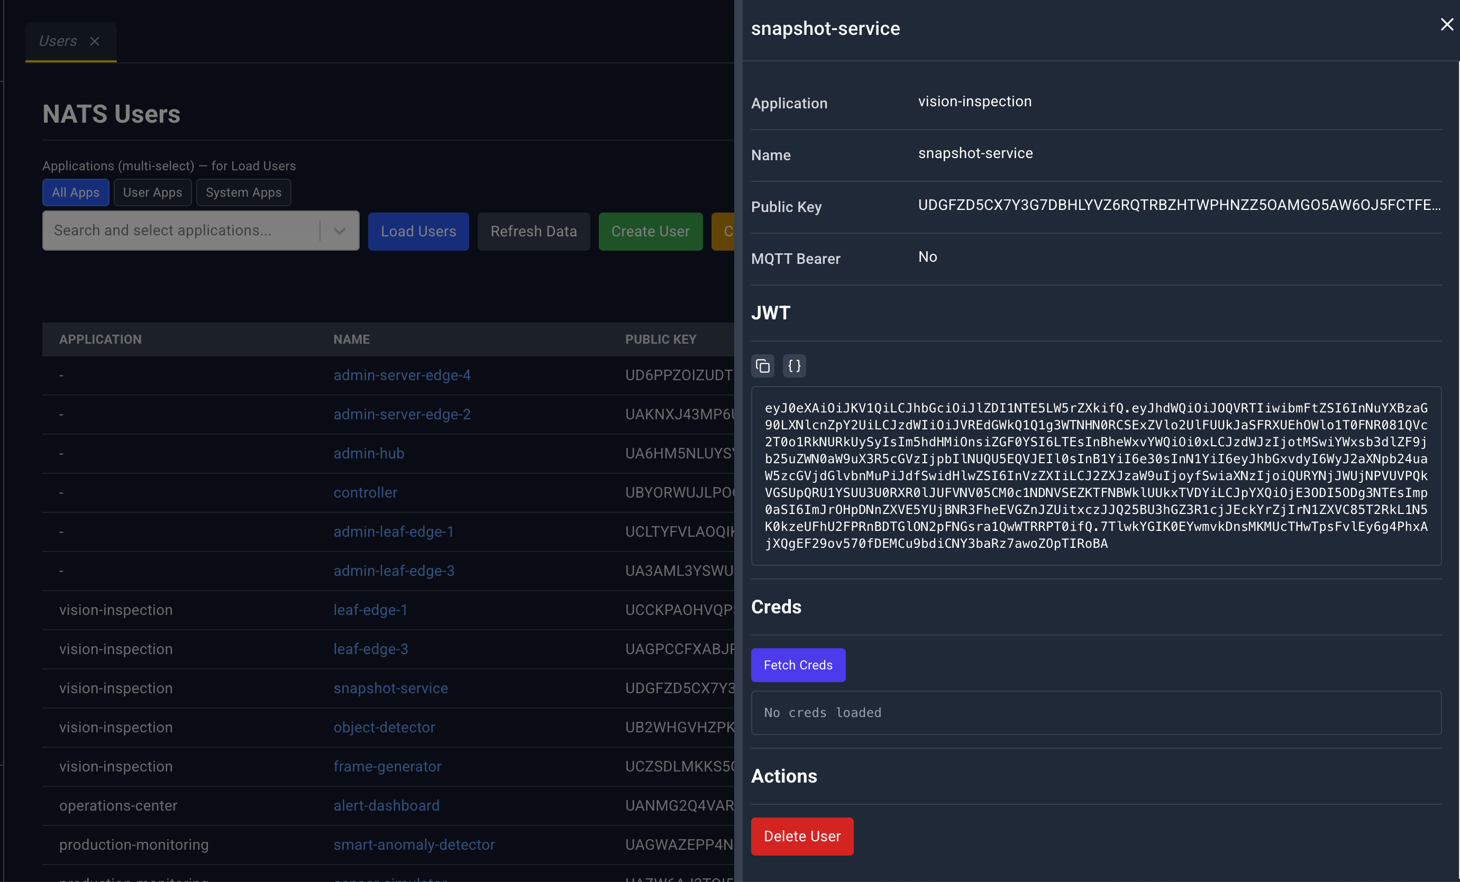
Task: Fetch creds for snapshot-service
Action: (x=798, y=665)
